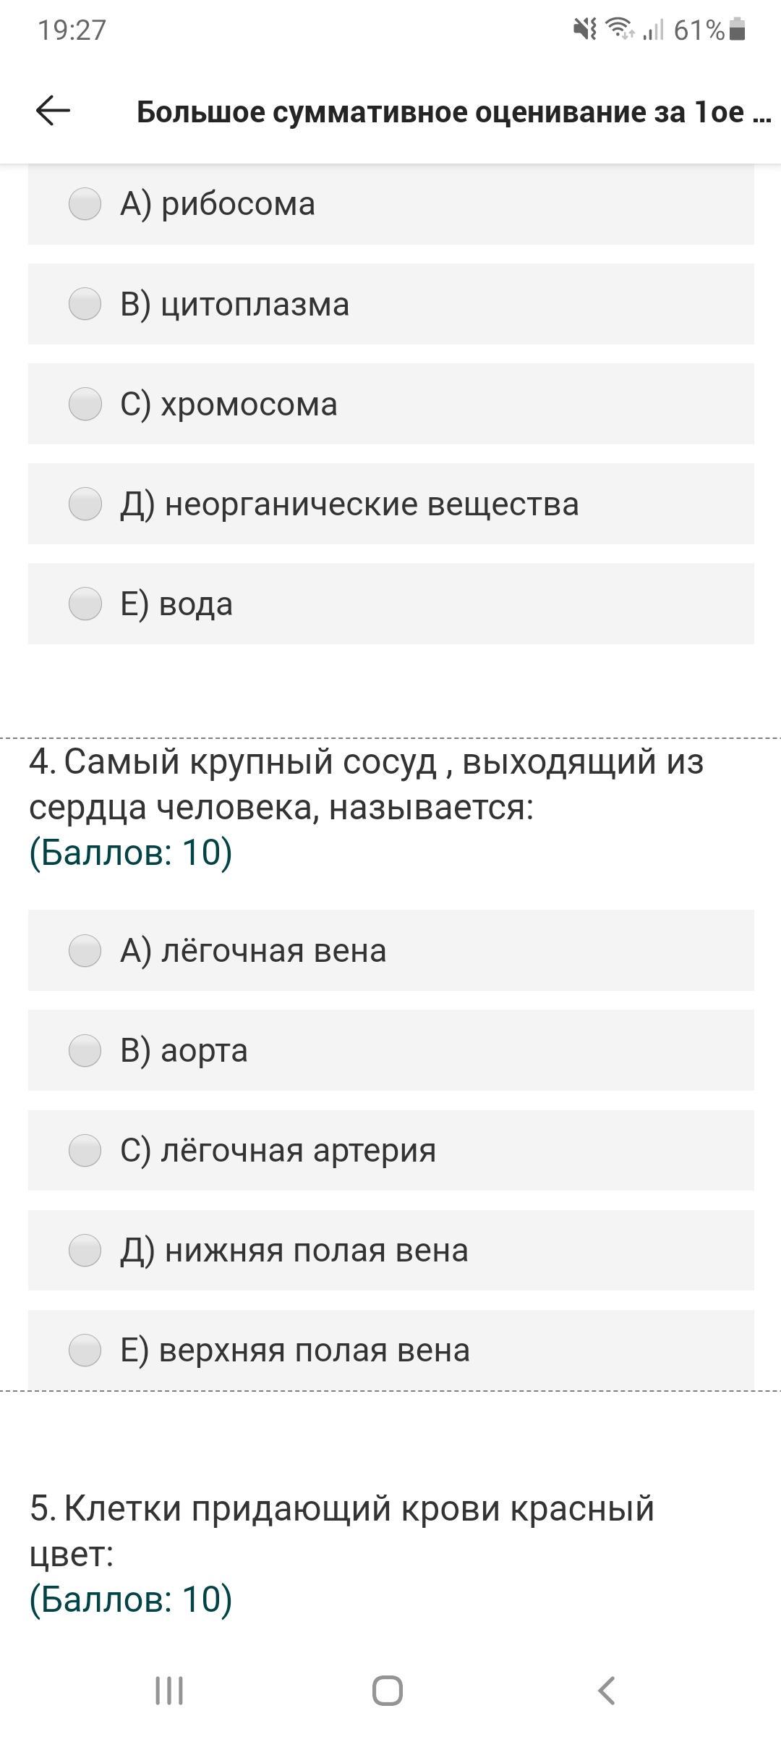Select answer А) рибосома
The height and width of the screenshot is (1737, 781).
pos(85,204)
